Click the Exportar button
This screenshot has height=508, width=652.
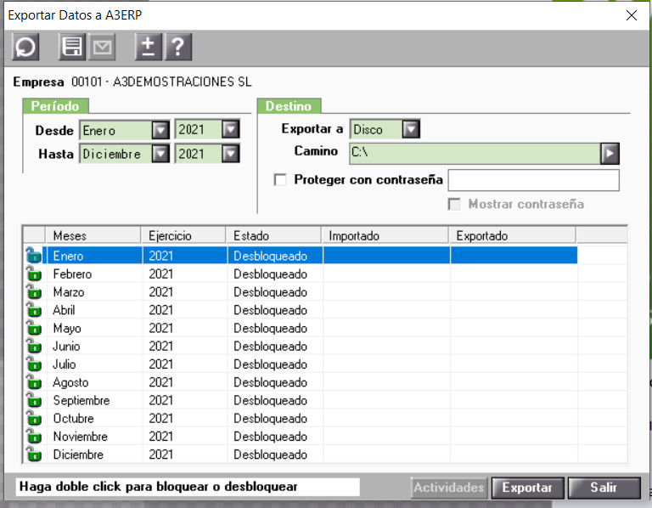(528, 488)
